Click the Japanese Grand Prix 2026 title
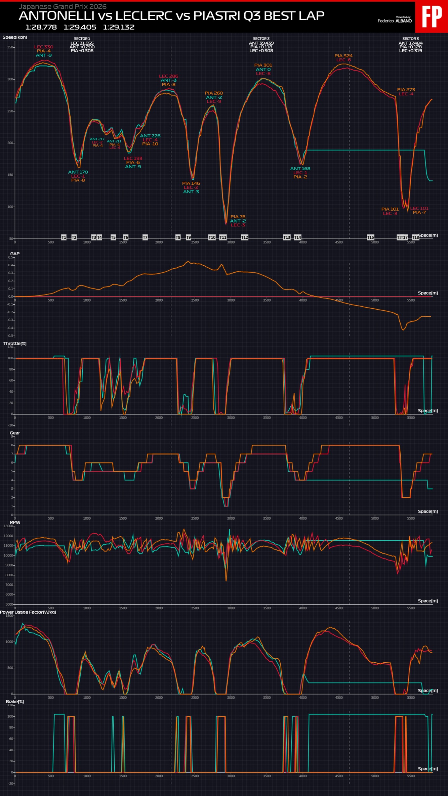 pos(63,7)
